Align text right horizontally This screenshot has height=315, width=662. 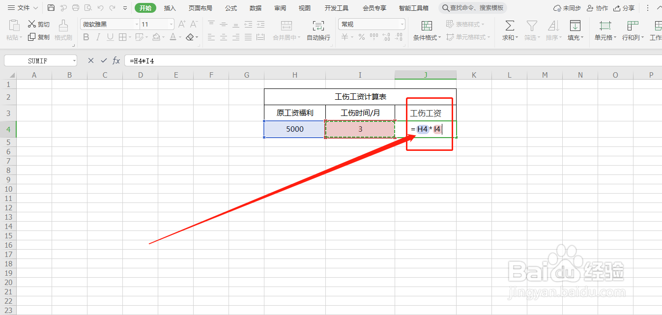(236, 37)
